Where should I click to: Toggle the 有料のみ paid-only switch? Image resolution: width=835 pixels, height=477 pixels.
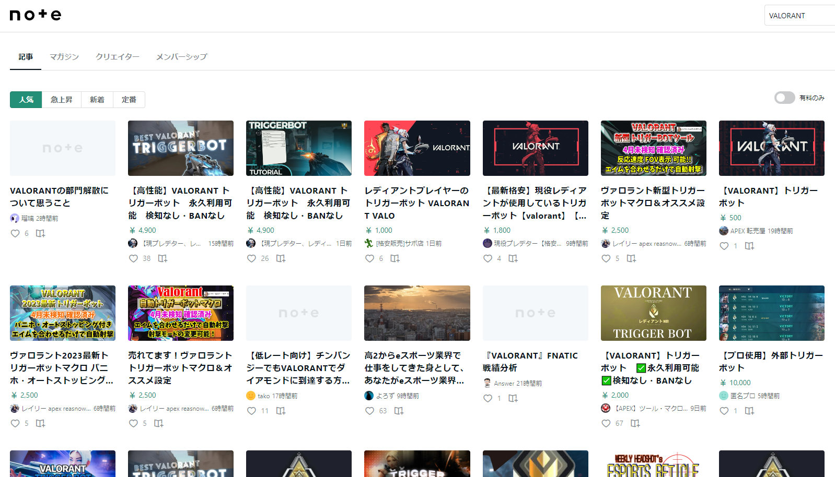[x=784, y=98]
